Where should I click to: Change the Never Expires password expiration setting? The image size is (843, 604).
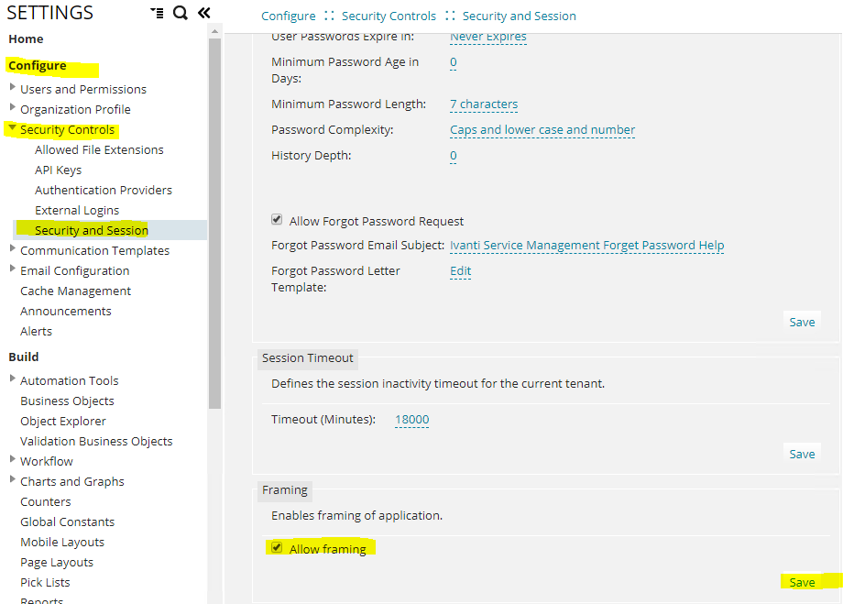(x=487, y=37)
